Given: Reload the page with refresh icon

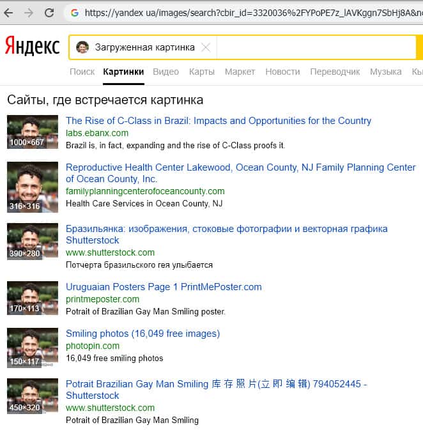Looking at the screenshot, I should 49,13.
